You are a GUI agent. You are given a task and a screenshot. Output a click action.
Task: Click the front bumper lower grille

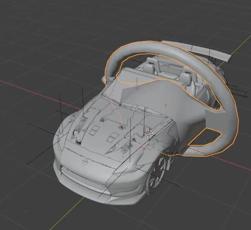83,176
